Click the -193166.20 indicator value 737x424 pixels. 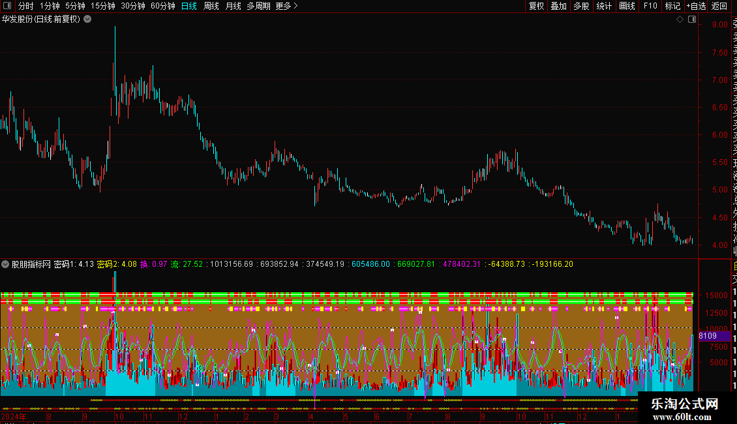pos(551,264)
